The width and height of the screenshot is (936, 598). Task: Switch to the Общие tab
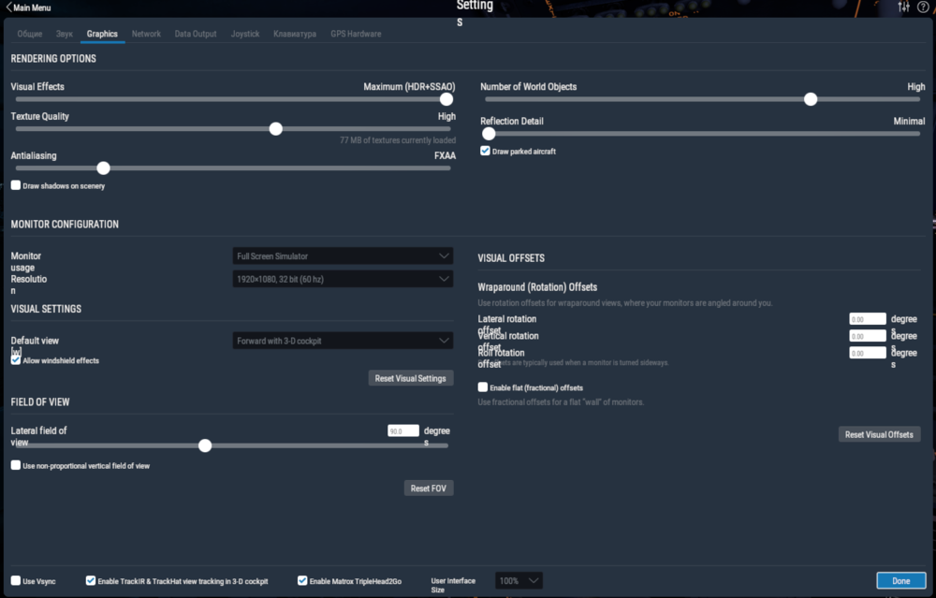tap(30, 34)
